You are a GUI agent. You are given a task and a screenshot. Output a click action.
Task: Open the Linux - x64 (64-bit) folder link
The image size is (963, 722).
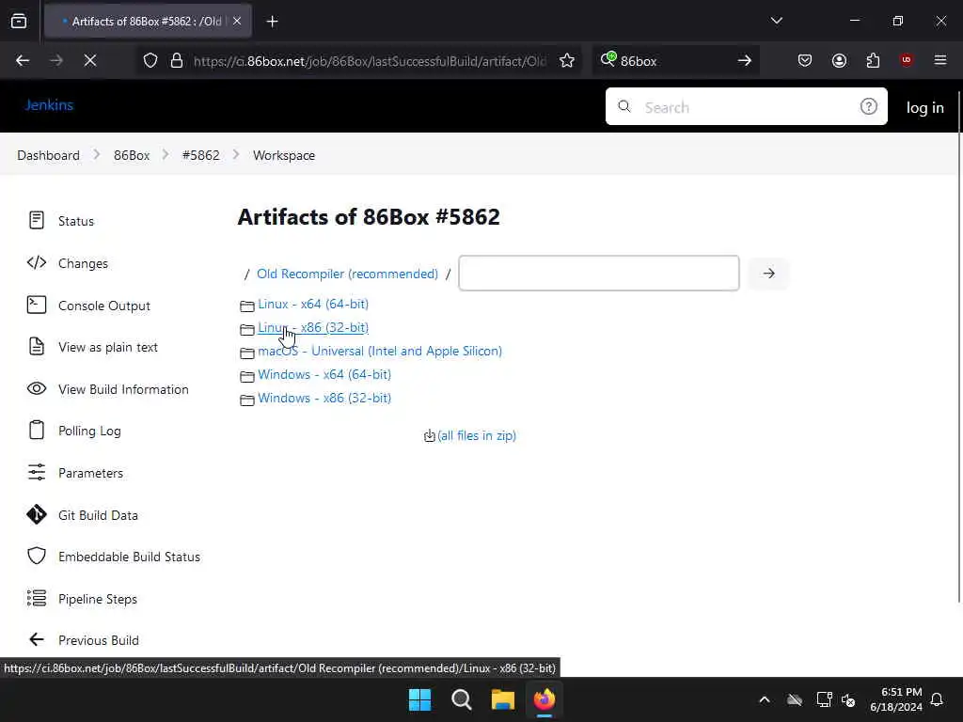click(x=313, y=304)
